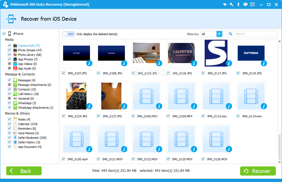Show info for IMG_0109.MP4

(x=194, y=106)
